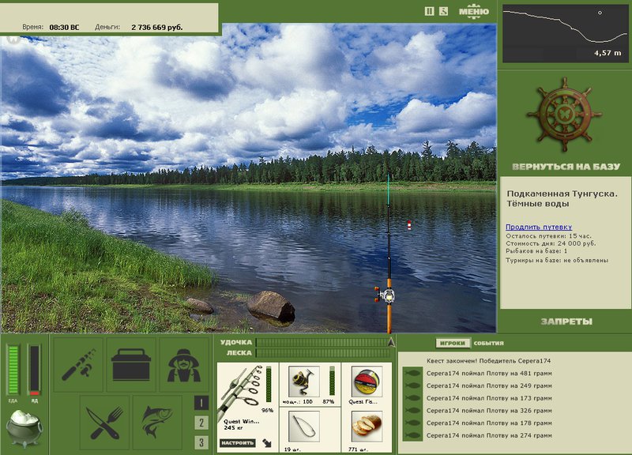Click the time value '08:30 ВС'
Image resolution: width=632 pixels, height=455 pixels.
pos(64,28)
